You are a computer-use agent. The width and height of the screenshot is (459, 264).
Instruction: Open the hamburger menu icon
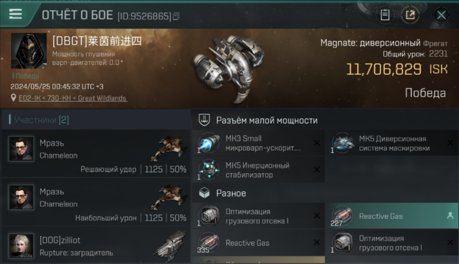(16, 14)
